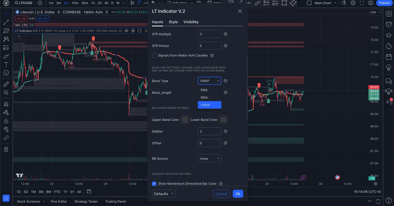Open the Defaults dropdown
394x206 pixels.
pos(163,194)
